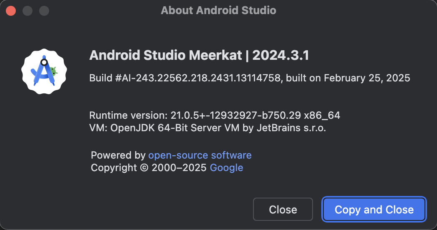
Task: Click the JetBrains s.r.o. vendor text
Action: [291, 128]
